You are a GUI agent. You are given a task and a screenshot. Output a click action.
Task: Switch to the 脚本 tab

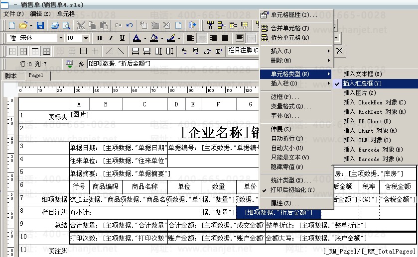pyautogui.click(x=10, y=76)
